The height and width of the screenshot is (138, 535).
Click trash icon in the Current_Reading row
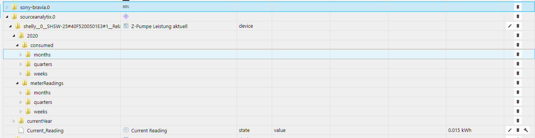517,130
